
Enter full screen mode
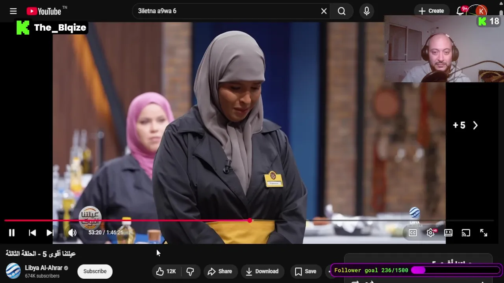[x=484, y=233]
